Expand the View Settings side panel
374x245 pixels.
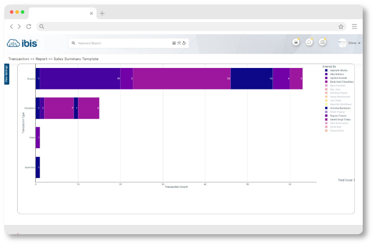pos(6,74)
